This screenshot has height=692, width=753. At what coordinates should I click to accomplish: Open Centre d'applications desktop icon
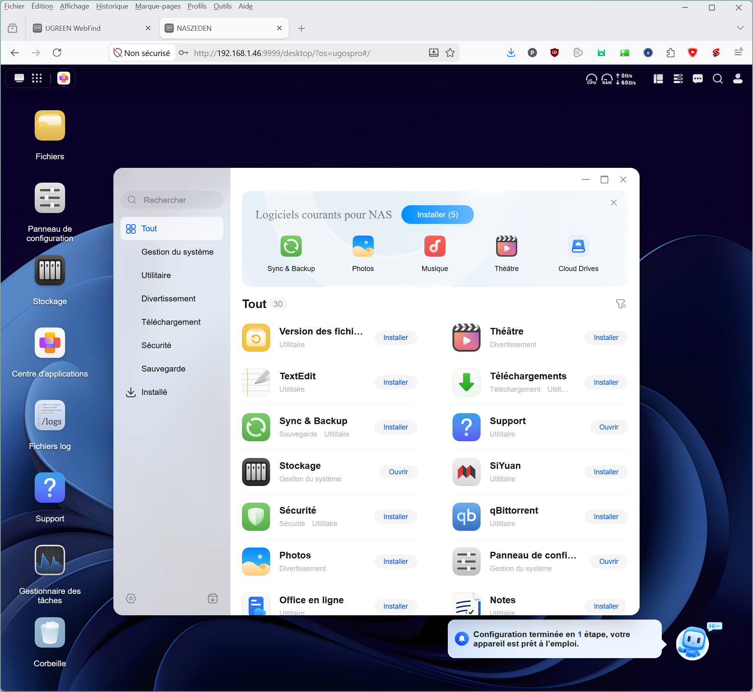tap(49, 343)
